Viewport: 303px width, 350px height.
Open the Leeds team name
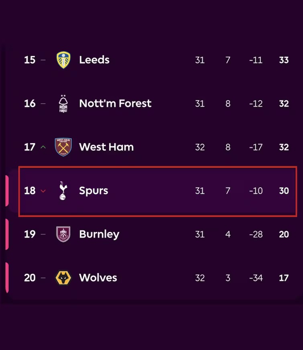(x=94, y=60)
